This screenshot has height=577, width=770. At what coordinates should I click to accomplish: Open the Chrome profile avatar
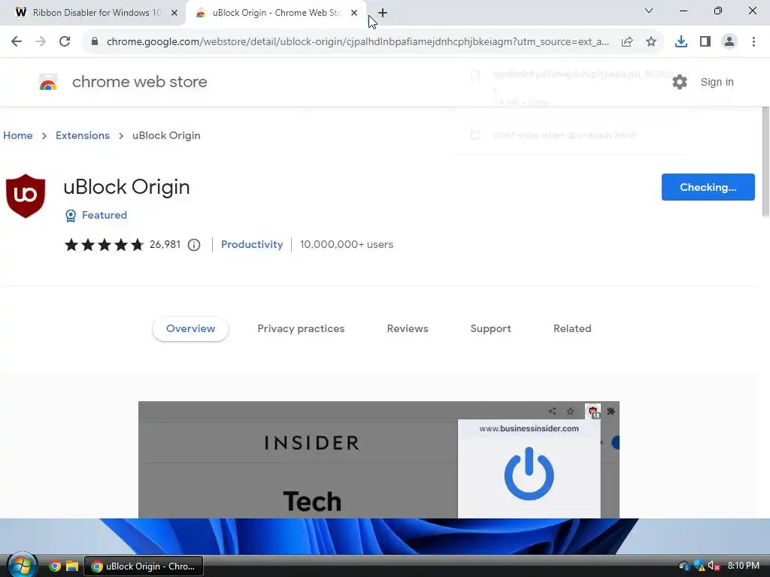pyautogui.click(x=729, y=42)
